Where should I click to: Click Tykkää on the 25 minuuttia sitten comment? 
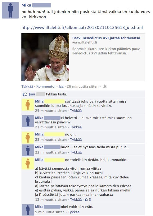76,111
